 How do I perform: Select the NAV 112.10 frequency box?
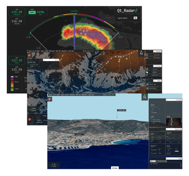tap(17, 60)
